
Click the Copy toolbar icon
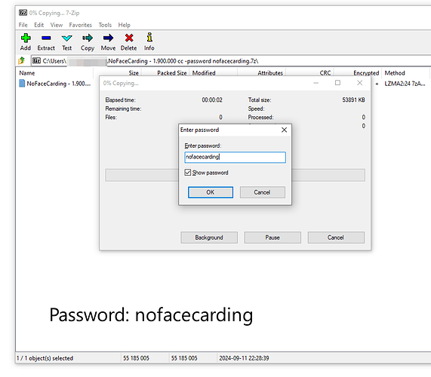88,38
